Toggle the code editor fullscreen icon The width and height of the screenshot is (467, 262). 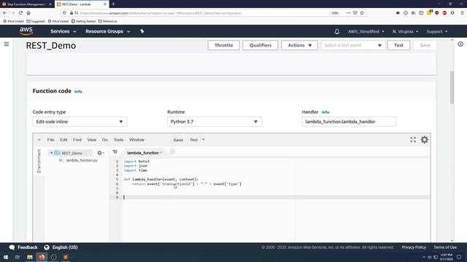[x=413, y=140]
